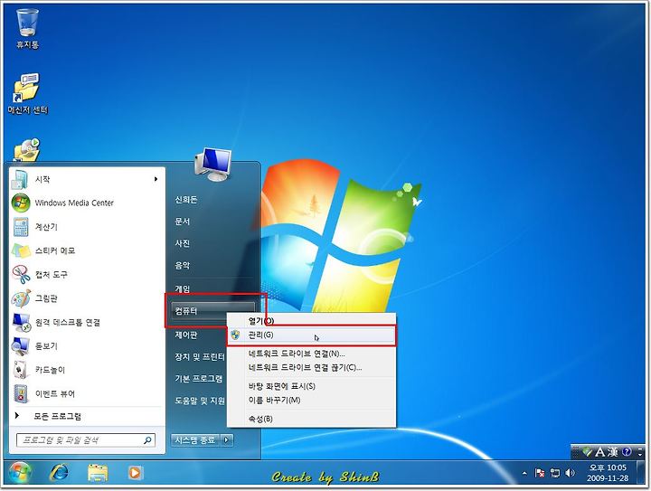Viewport: 651px width, 491px height.
Task: Click the Show Desktop strip beside the taskbar clock
Action: tap(642, 473)
